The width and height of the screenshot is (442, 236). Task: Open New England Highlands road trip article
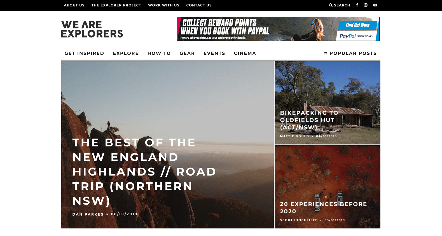pos(144,171)
